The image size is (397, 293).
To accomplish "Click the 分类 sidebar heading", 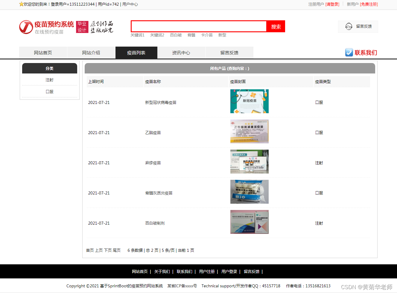I will (x=50, y=68).
